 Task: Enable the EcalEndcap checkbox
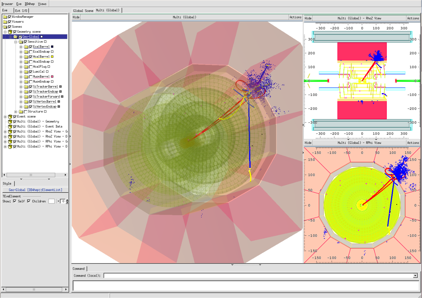point(31,52)
